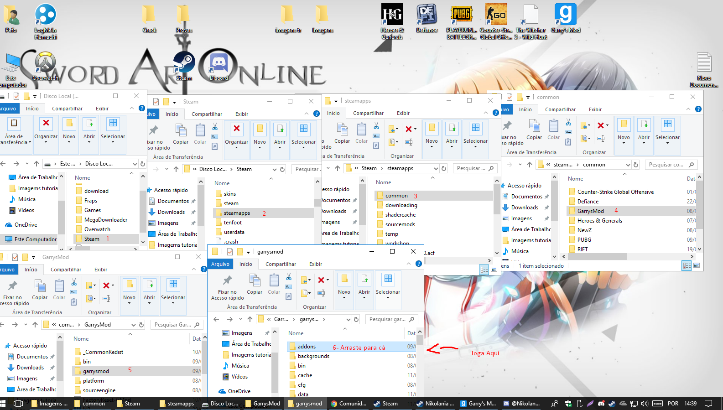Open address history dropdown in steamapps window
The image size is (723, 410).
point(436,168)
